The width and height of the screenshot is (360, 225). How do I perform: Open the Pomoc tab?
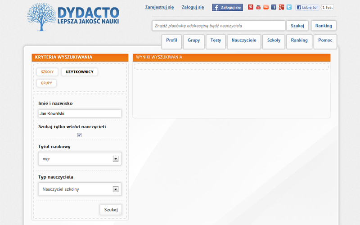click(x=325, y=41)
